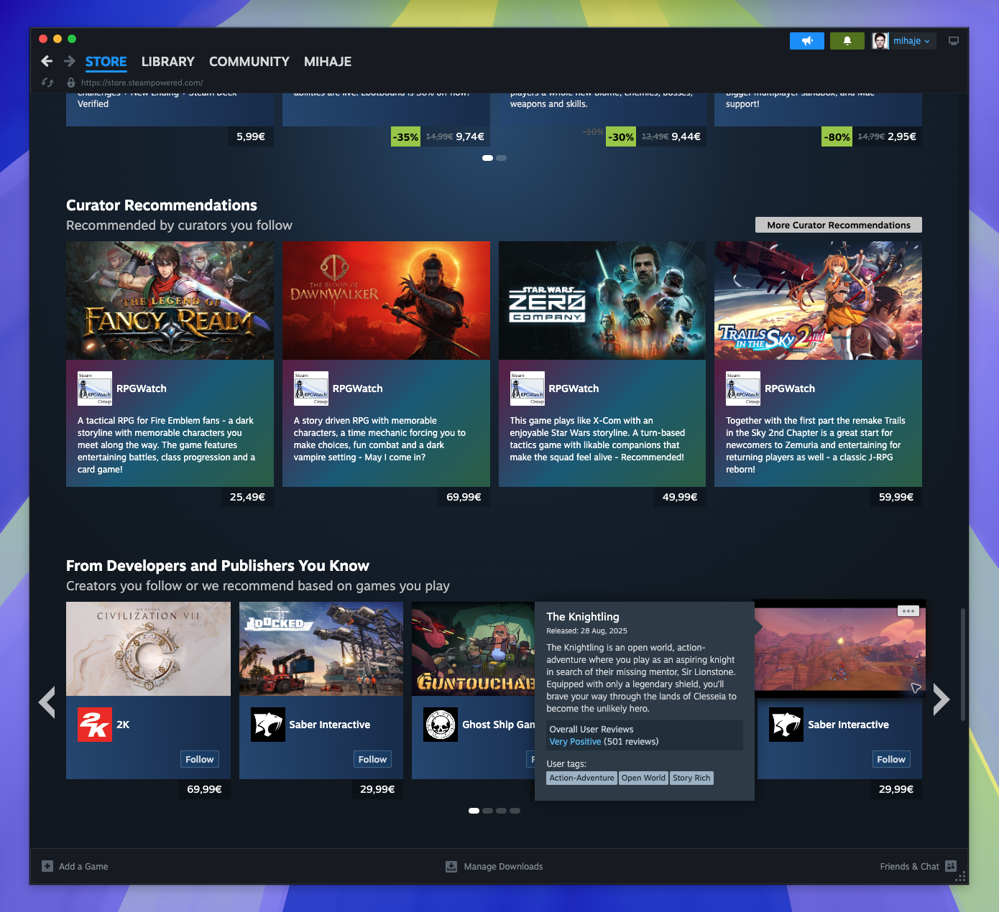The image size is (999, 912).
Task: Click the plus icon beside Add a Game
Action: (x=47, y=866)
